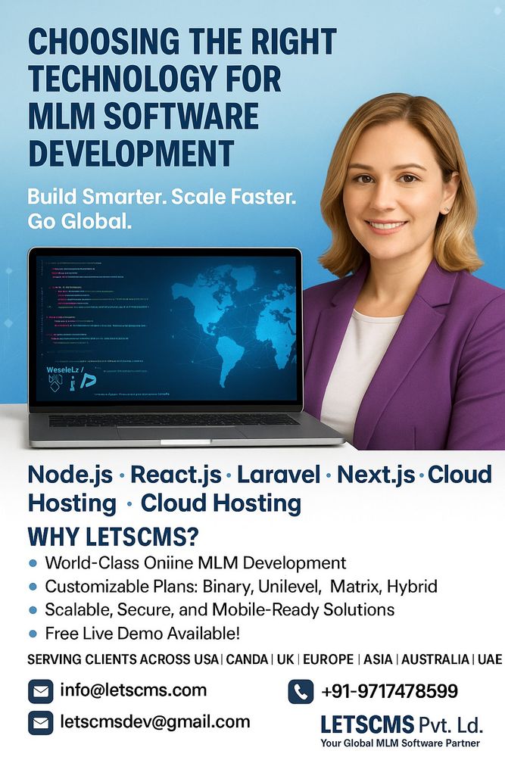Click the phone handset icon
Viewport: 505px width, 757px height.
coord(301,692)
